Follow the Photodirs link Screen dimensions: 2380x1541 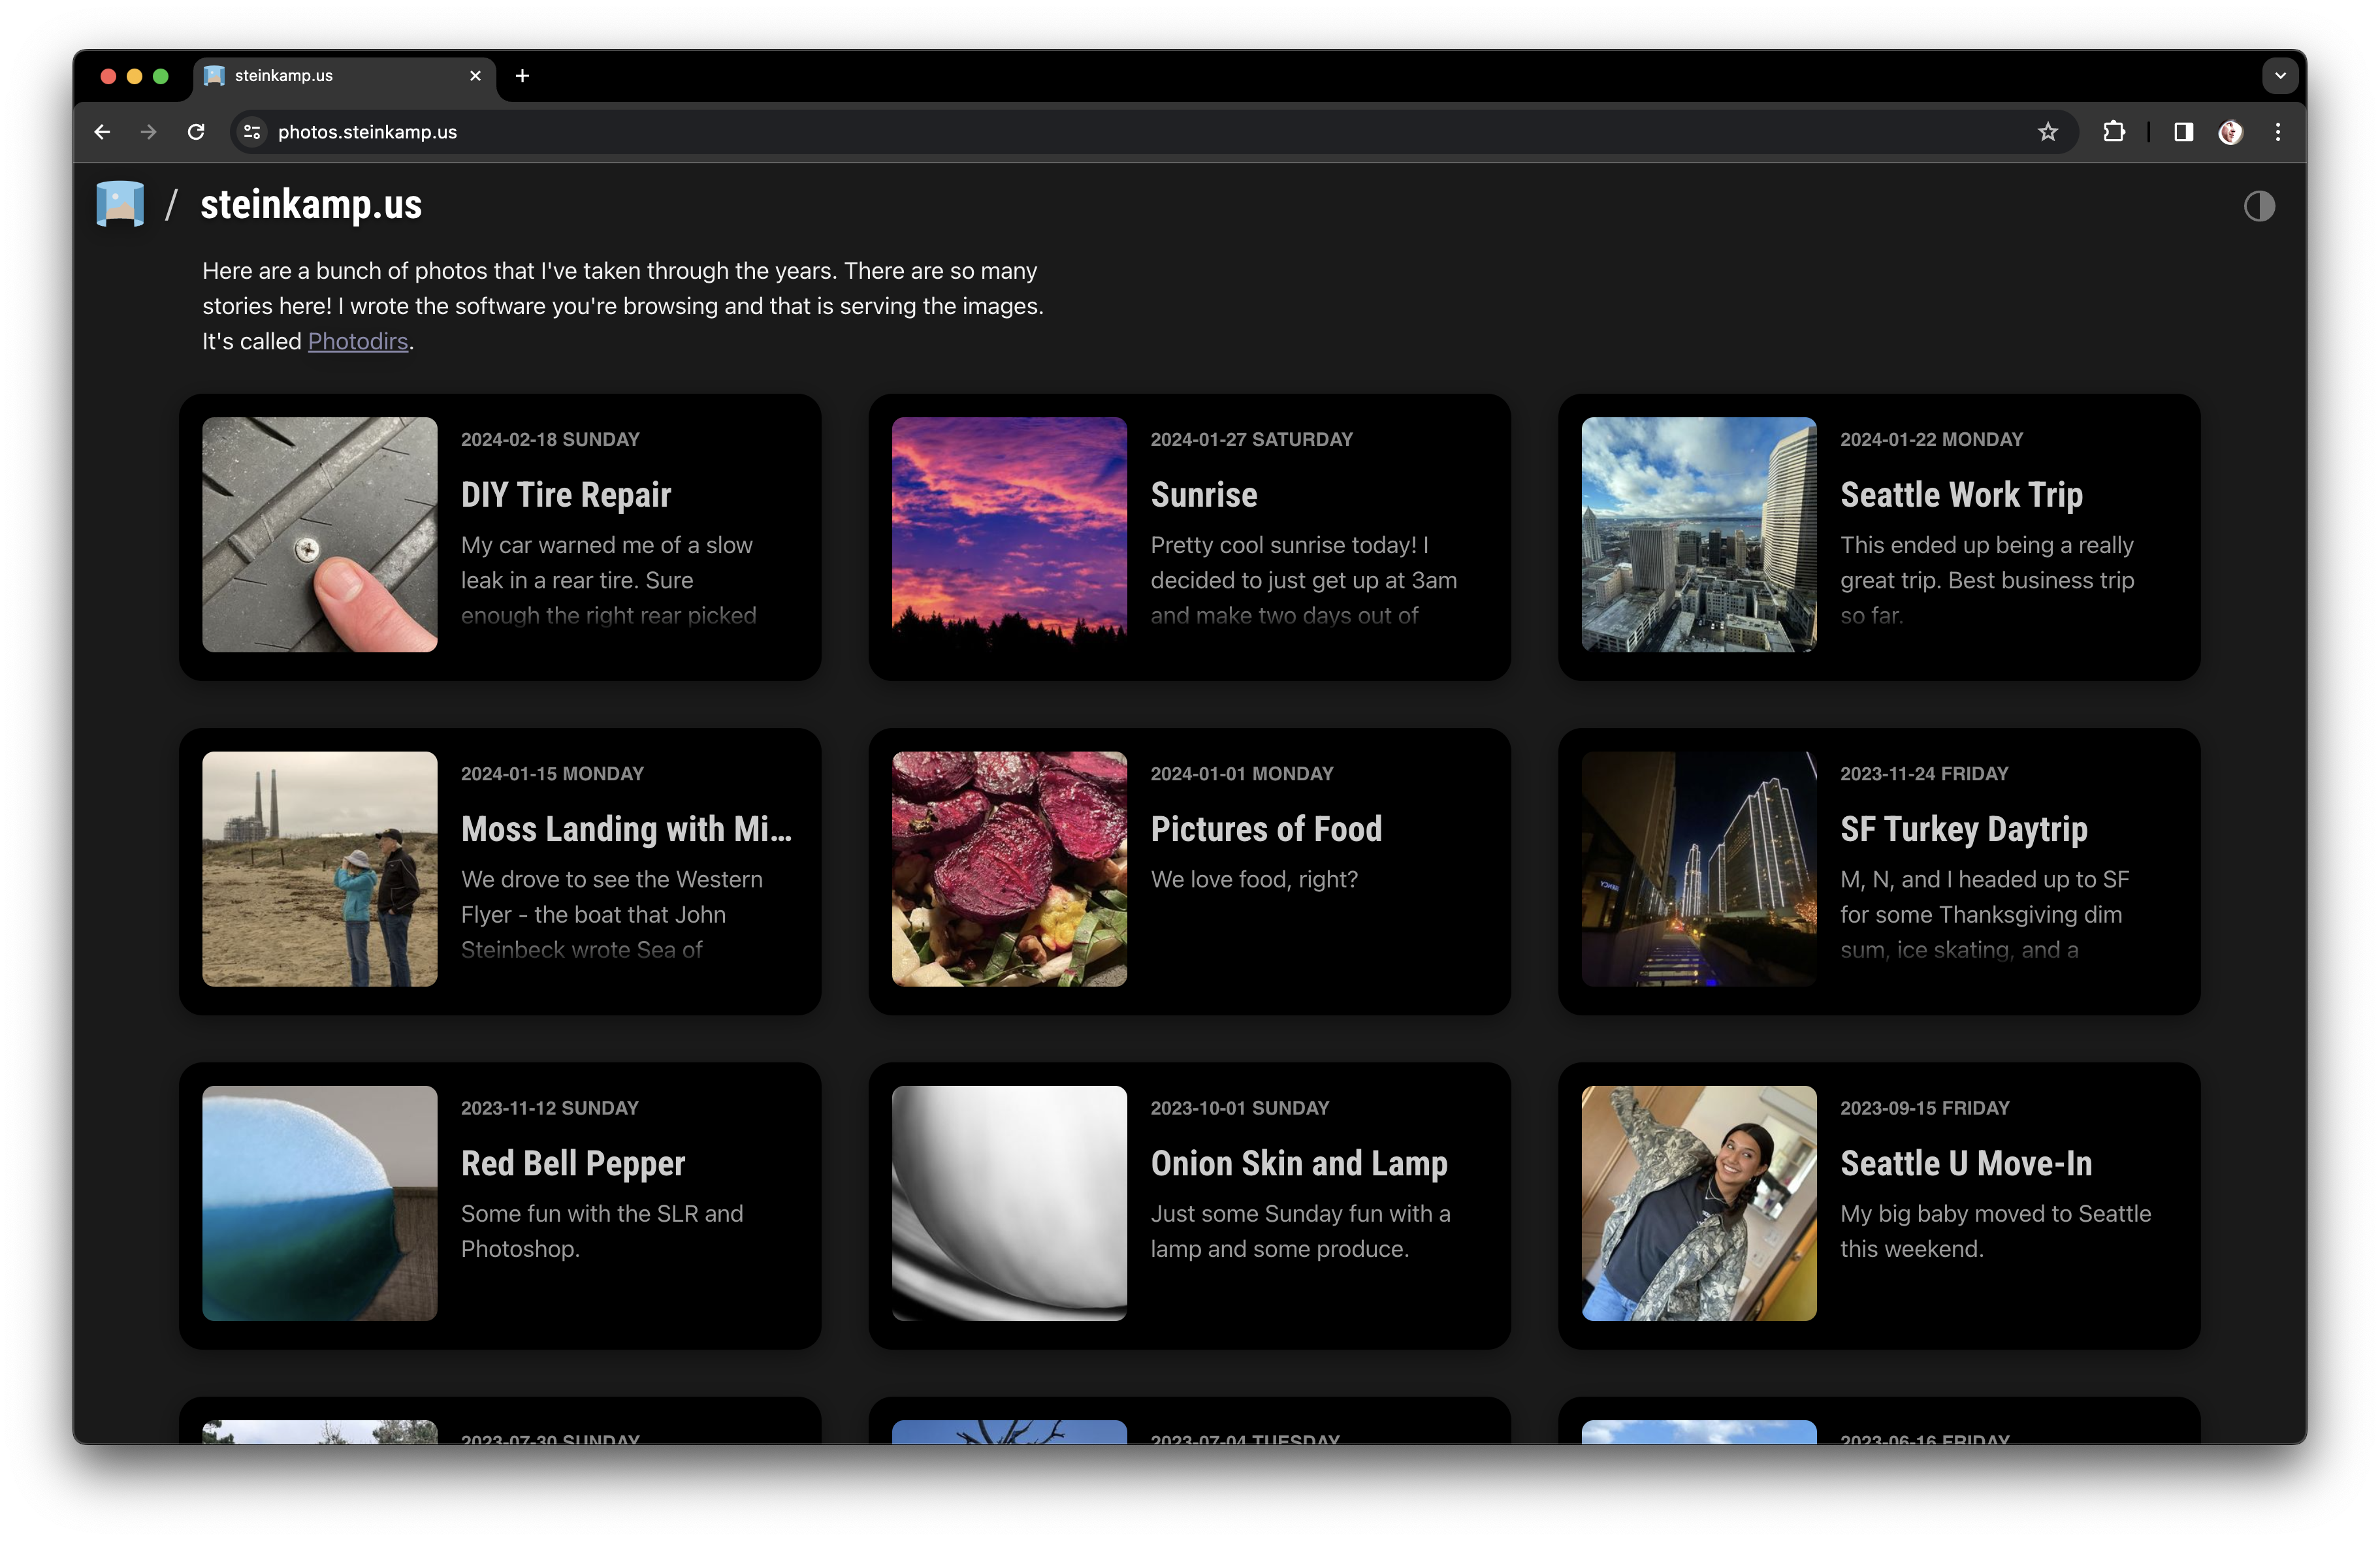pos(357,341)
